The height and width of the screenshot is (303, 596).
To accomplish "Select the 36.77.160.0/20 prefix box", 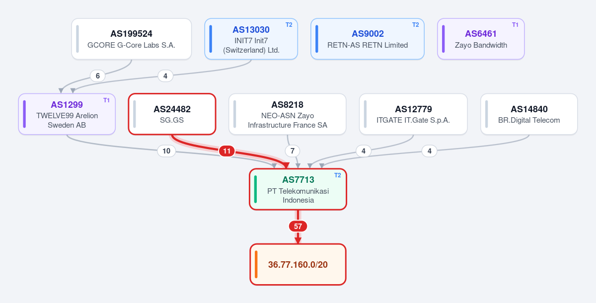I will [x=298, y=264].
